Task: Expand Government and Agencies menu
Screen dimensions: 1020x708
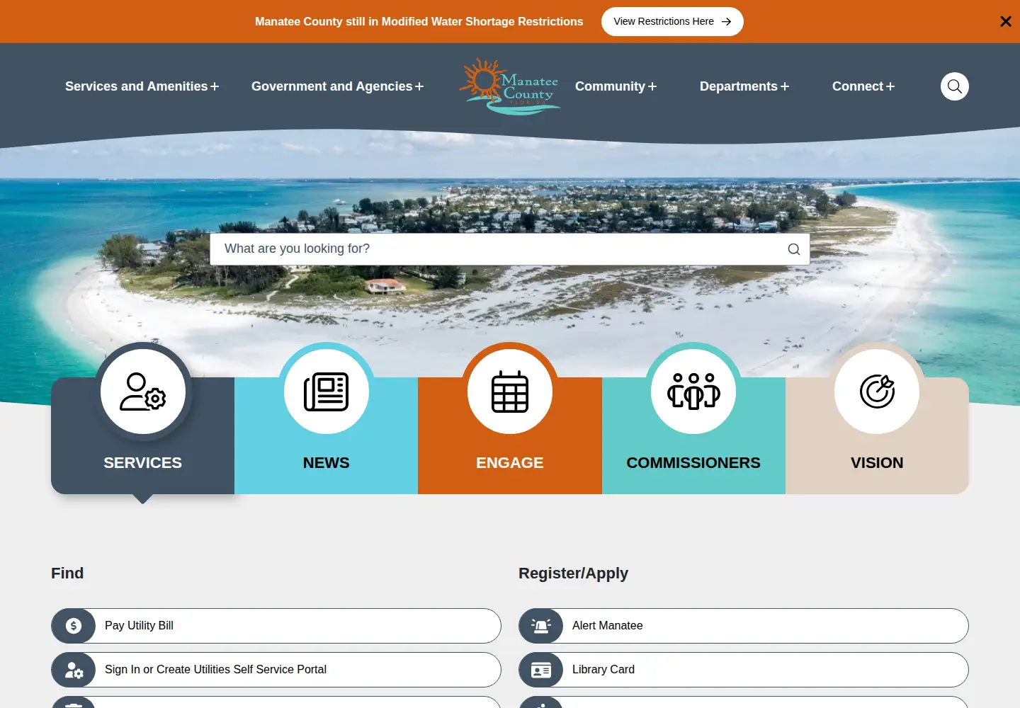Action: click(x=337, y=86)
